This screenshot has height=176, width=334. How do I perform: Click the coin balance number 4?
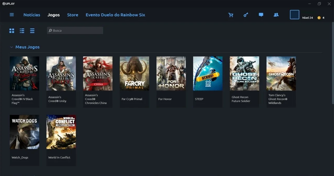coord(323,18)
